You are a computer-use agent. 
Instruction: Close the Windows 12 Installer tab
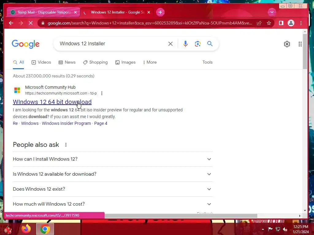149,12
